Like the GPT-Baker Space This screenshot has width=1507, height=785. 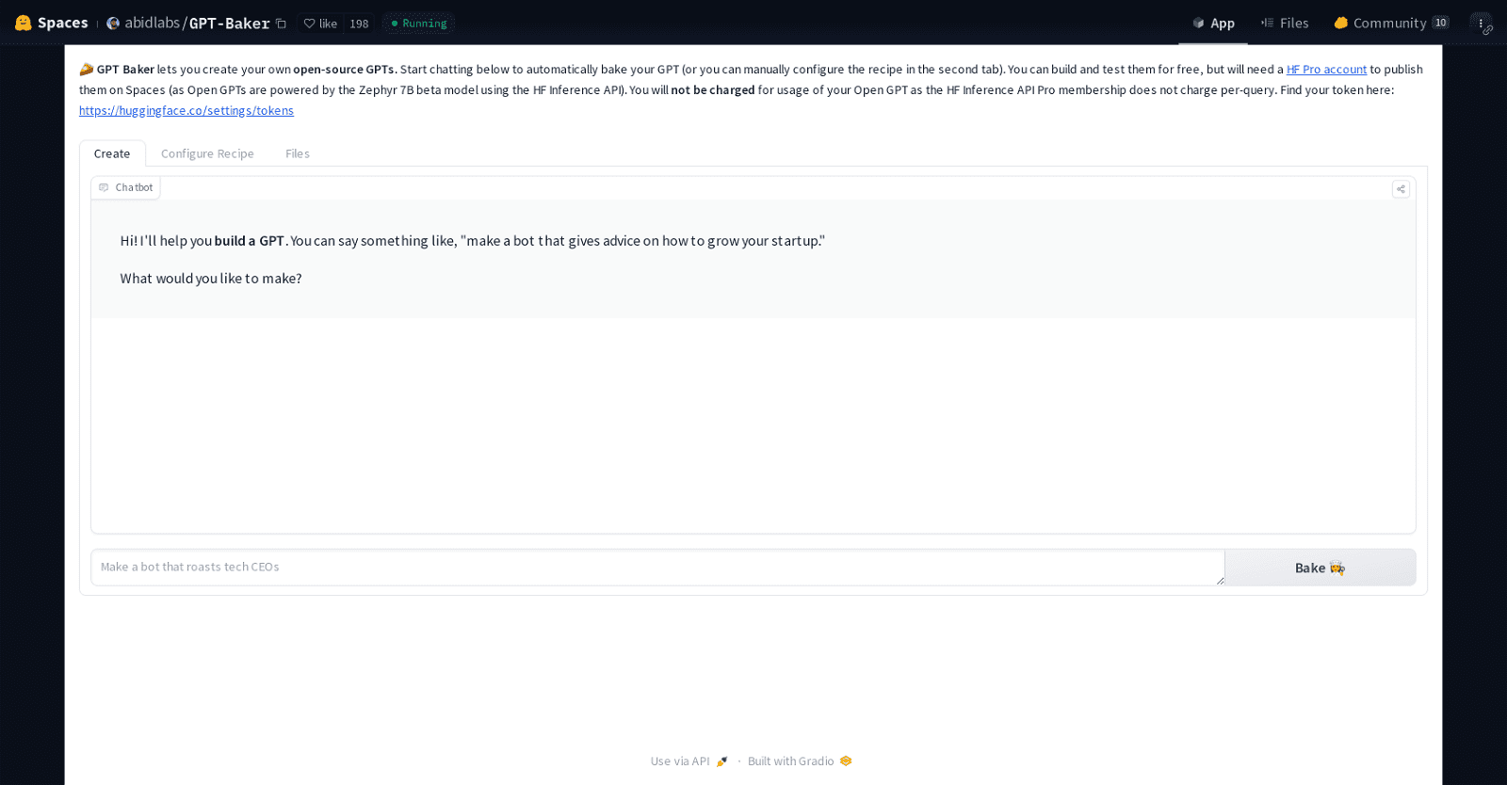pyautogui.click(x=320, y=24)
